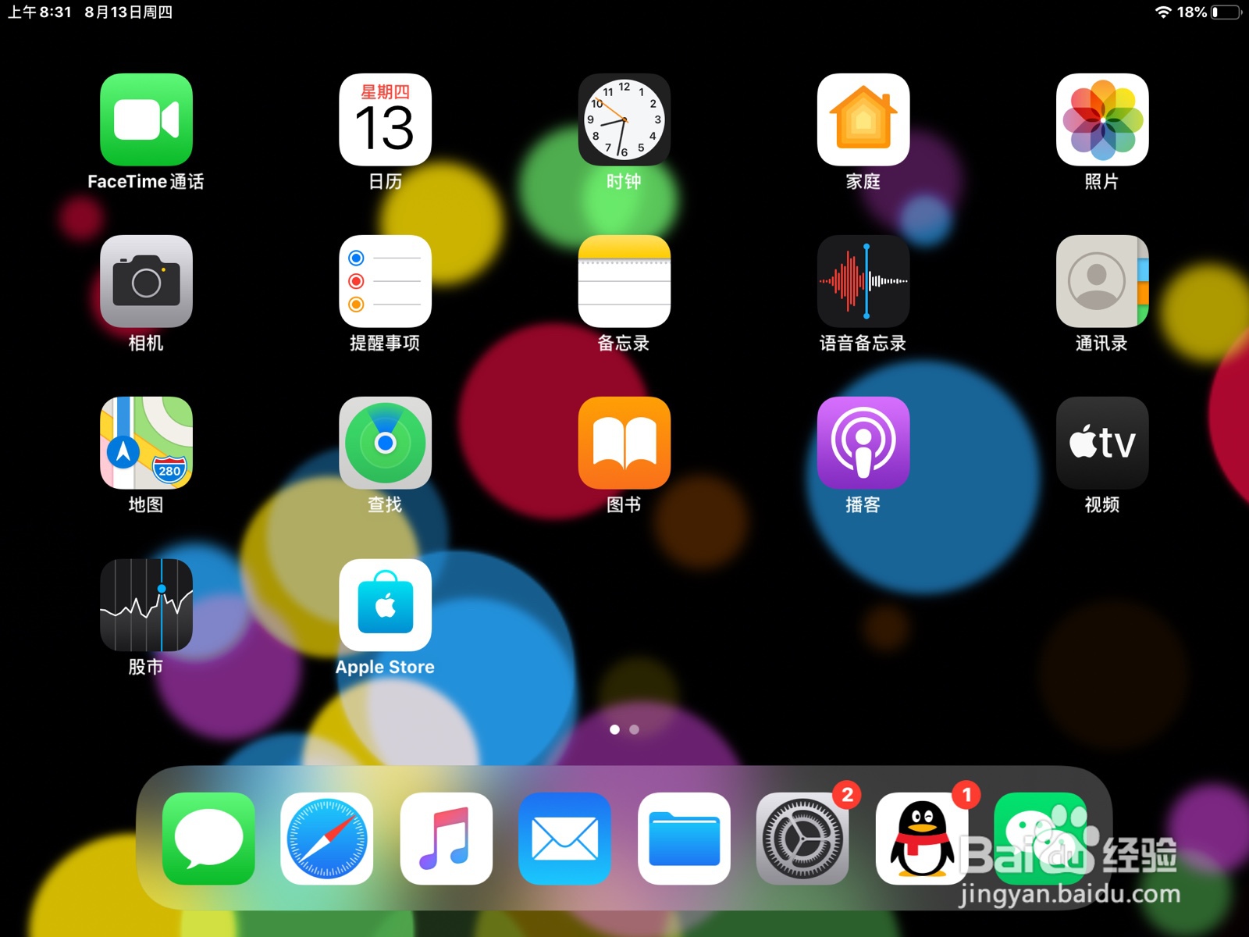The image size is (1249, 937).
Task: Tap the second home screen page dot
Action: [634, 730]
